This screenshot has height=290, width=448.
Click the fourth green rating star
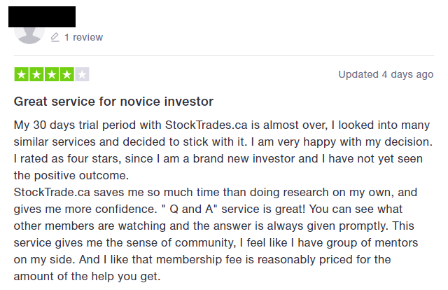tap(67, 74)
